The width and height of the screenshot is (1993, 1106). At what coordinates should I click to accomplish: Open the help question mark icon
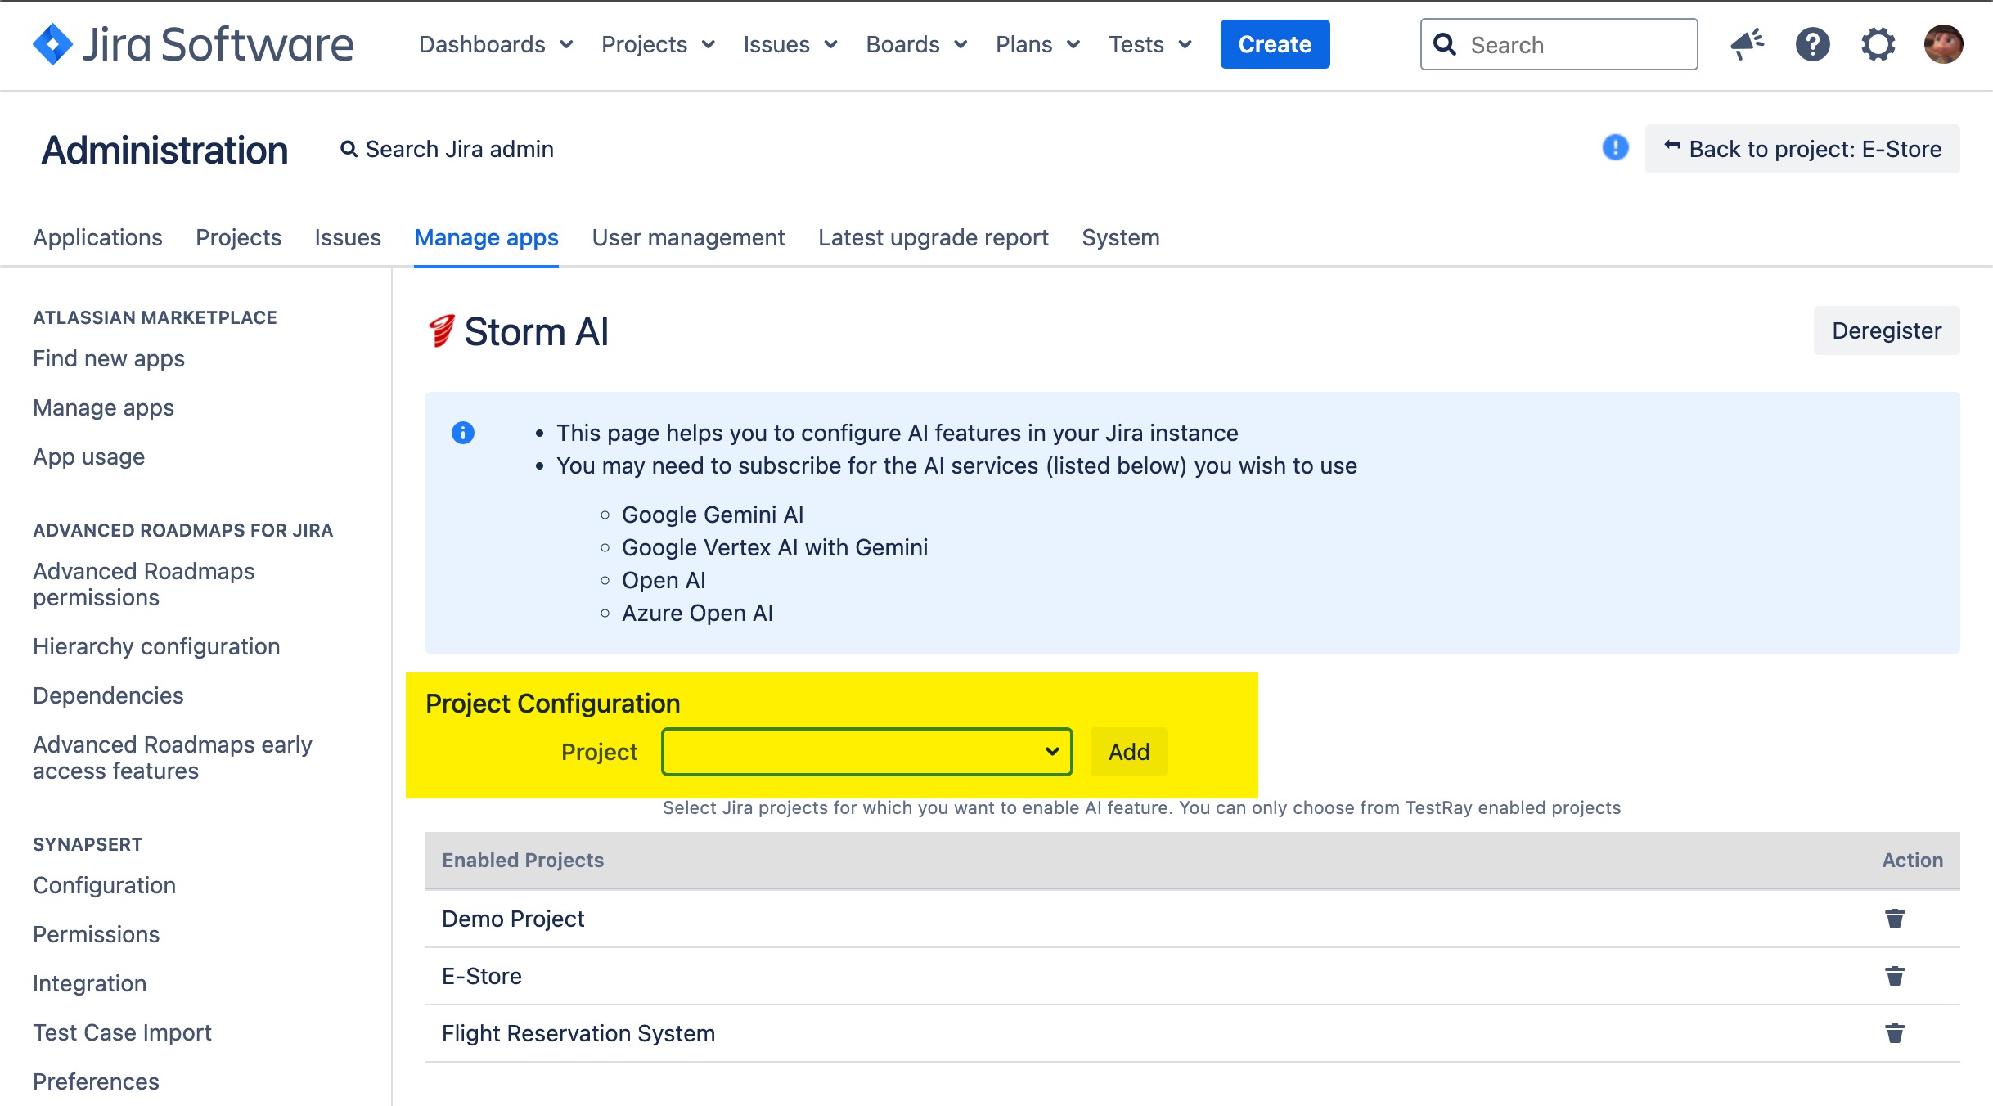tap(1813, 45)
